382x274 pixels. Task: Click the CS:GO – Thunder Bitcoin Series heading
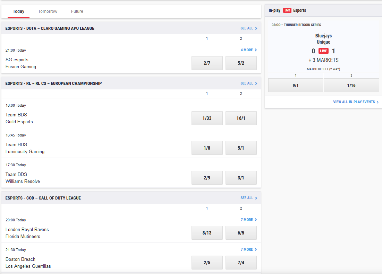click(x=296, y=25)
